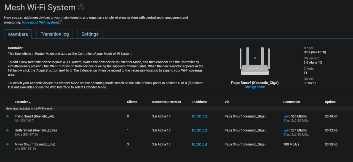This screenshot has width=353, height=162.
Task: Open IP address 10.101.0.3
Action: point(199,130)
